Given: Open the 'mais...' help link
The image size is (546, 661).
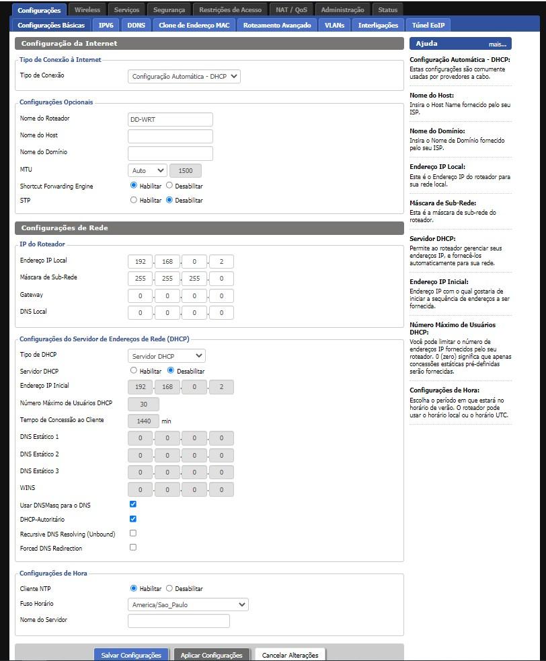Looking at the screenshot, I should [x=497, y=44].
